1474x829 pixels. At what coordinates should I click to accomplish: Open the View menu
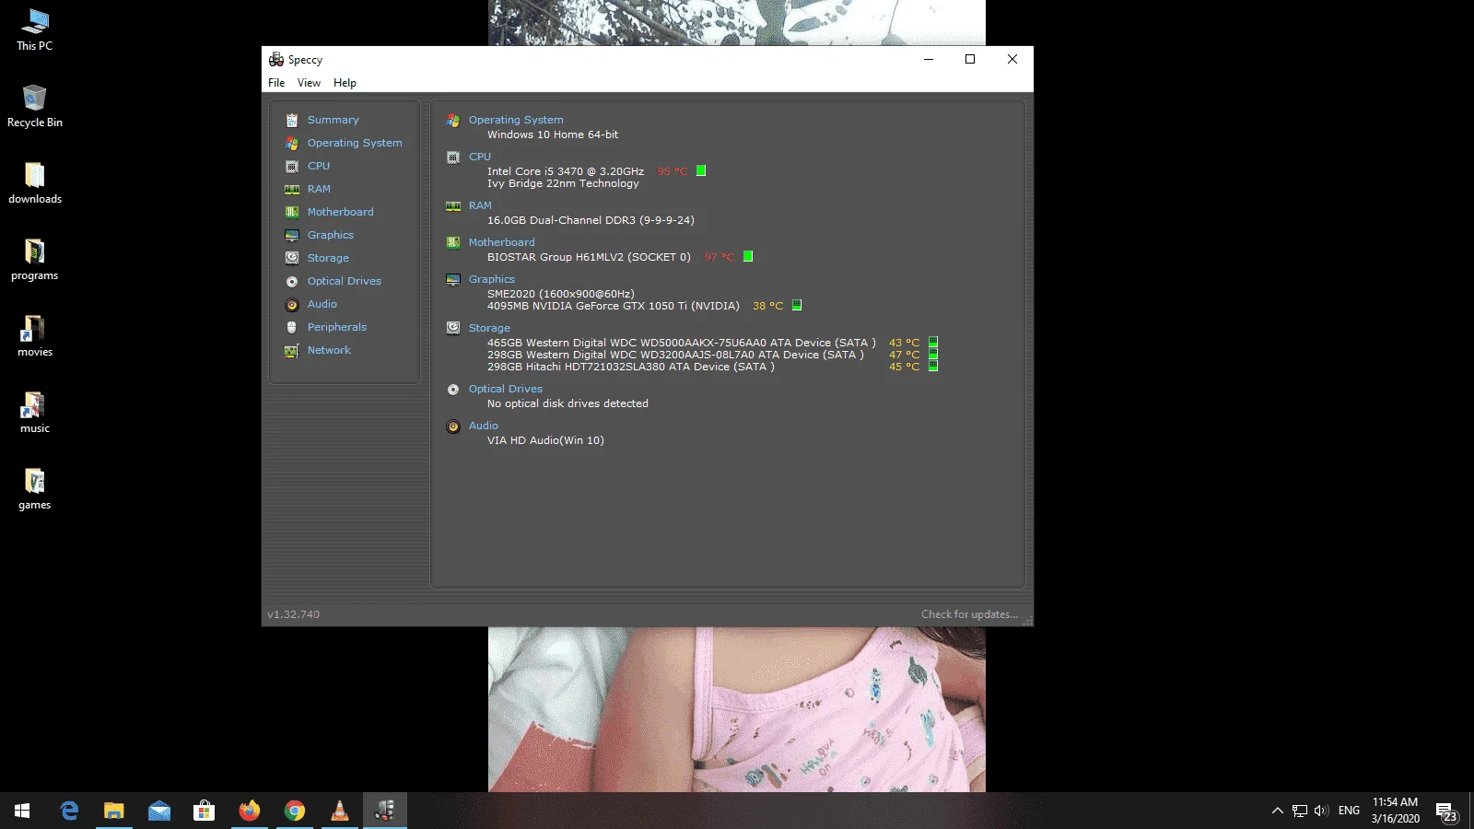click(309, 83)
